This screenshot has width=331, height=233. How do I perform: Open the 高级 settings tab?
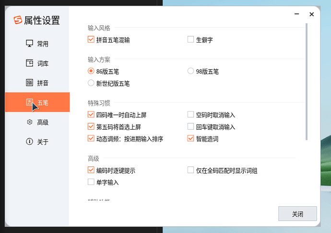tap(37, 122)
